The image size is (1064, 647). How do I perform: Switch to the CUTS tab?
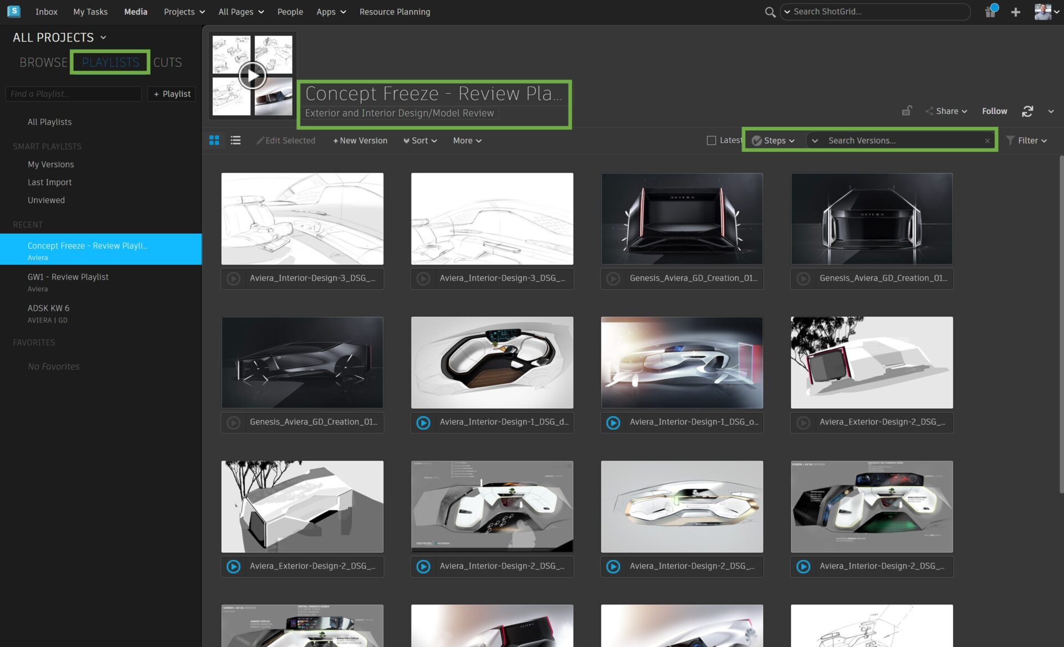point(167,62)
